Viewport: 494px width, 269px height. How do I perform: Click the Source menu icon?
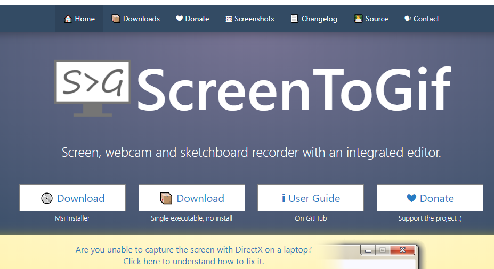358,19
